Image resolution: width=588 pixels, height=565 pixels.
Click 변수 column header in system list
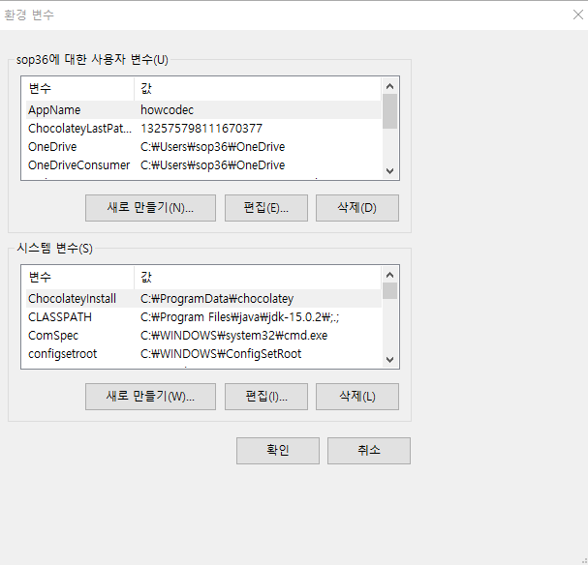[x=79, y=278]
